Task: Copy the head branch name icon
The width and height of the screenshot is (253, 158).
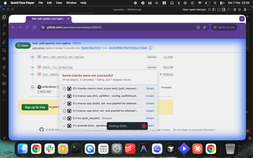Action: tap(151, 48)
